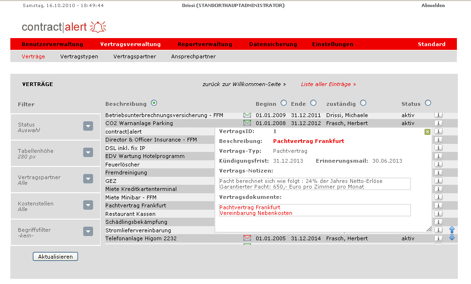Sort by Beginn radio button
This screenshot has height=284, width=471.
pyautogui.click(x=283, y=103)
